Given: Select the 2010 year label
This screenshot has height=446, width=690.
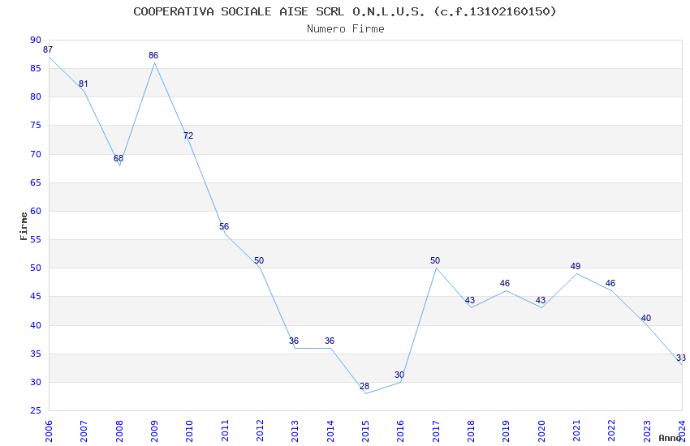Looking at the screenshot, I should click(x=190, y=431).
